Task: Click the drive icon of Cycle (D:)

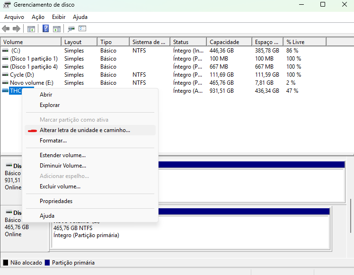Action: click(5, 75)
